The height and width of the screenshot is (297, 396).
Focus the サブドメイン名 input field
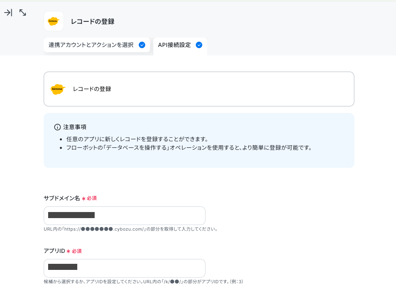click(x=125, y=216)
